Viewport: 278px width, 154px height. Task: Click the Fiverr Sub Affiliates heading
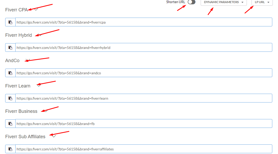coord(25,137)
